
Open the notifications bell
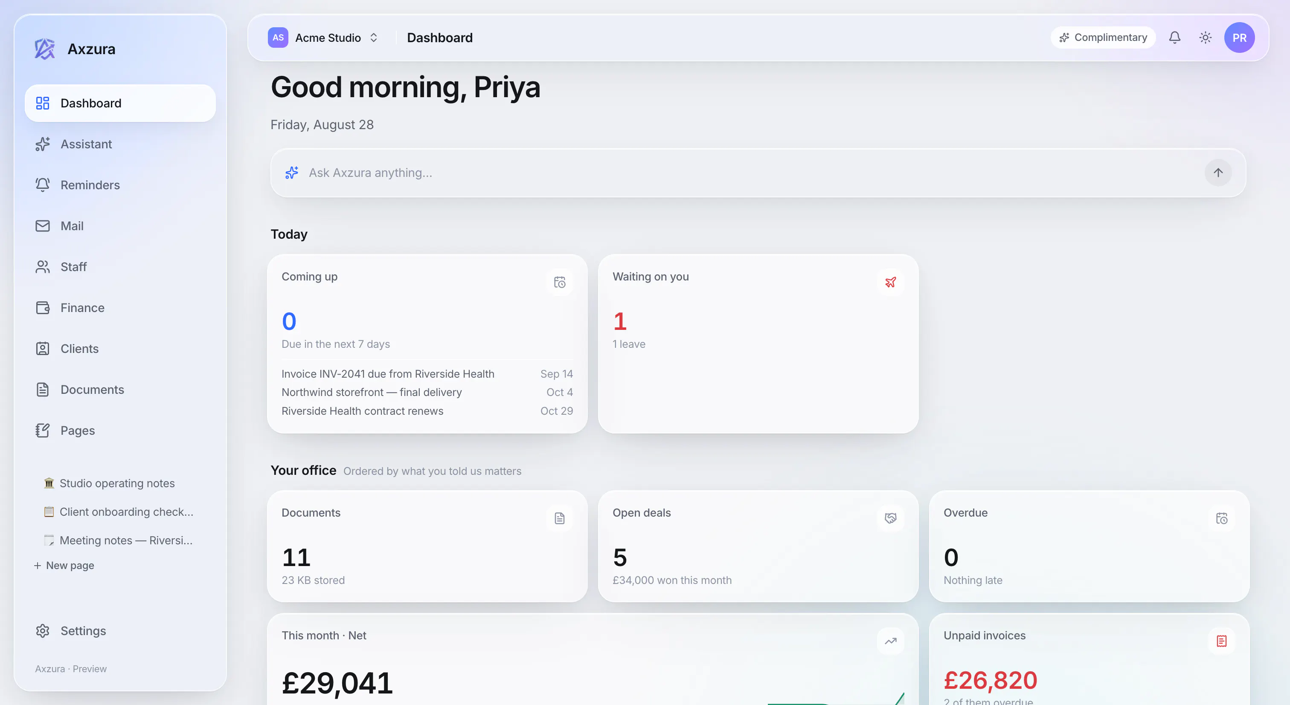tap(1174, 38)
